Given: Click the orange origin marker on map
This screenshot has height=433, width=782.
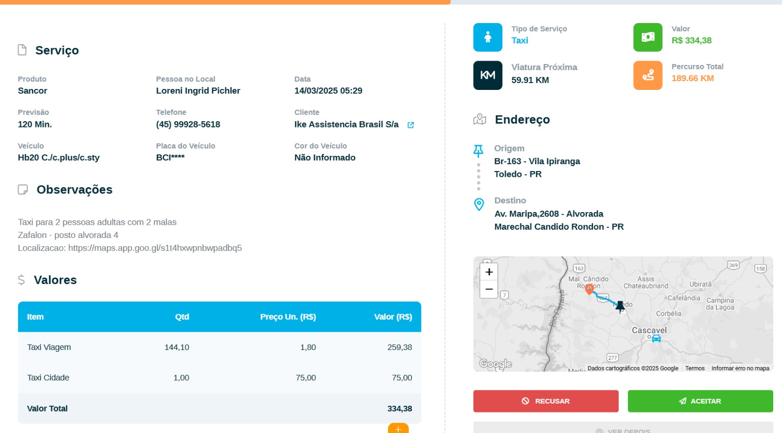Looking at the screenshot, I should (x=589, y=288).
